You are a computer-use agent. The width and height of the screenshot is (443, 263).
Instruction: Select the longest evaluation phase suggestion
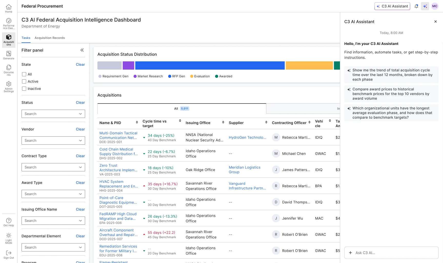391,113
